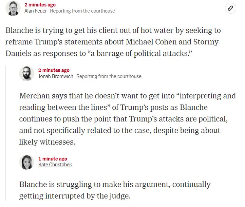The image size is (245, 207).
Task: Click Jonah Bromwich's name
Action: tap(56, 76)
